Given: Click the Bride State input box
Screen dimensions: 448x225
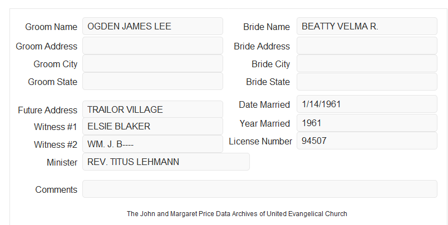Looking at the screenshot, I should point(367,82).
